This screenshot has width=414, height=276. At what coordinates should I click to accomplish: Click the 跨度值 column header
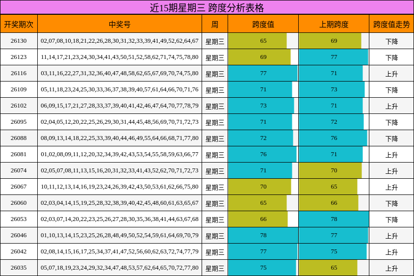[x=263, y=24]
